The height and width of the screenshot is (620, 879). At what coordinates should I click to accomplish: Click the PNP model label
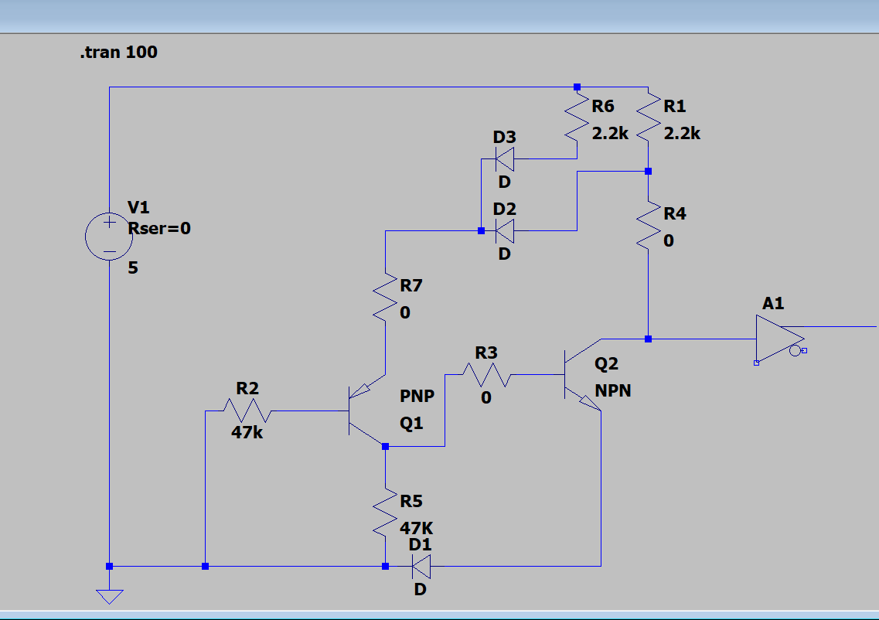pyautogui.click(x=417, y=397)
